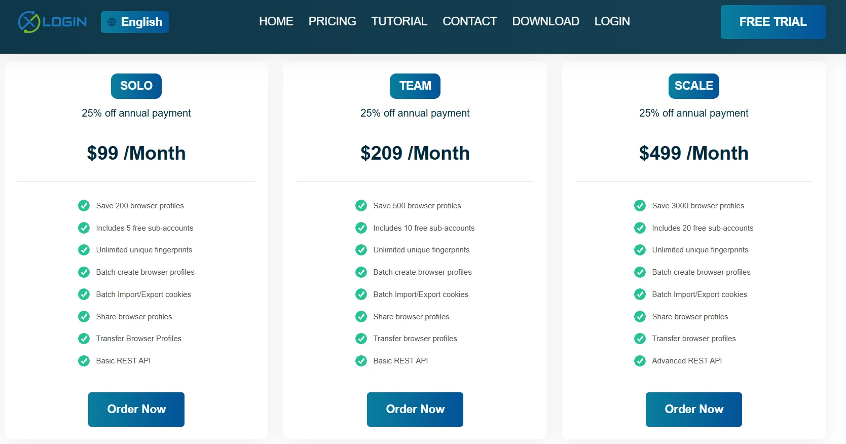
Task: Click LOGIN in the navigation bar
Action: click(x=612, y=21)
